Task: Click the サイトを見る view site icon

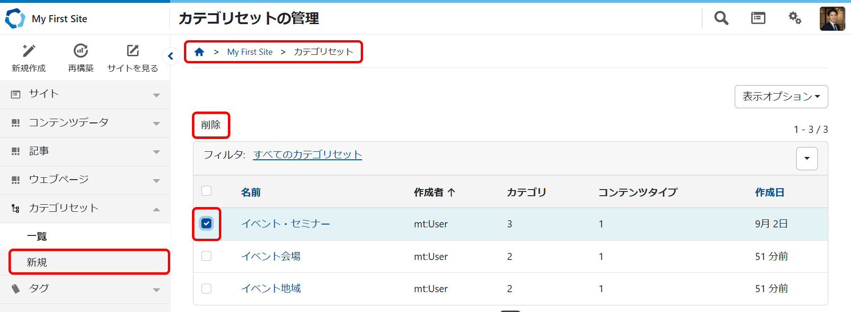Action: click(133, 51)
